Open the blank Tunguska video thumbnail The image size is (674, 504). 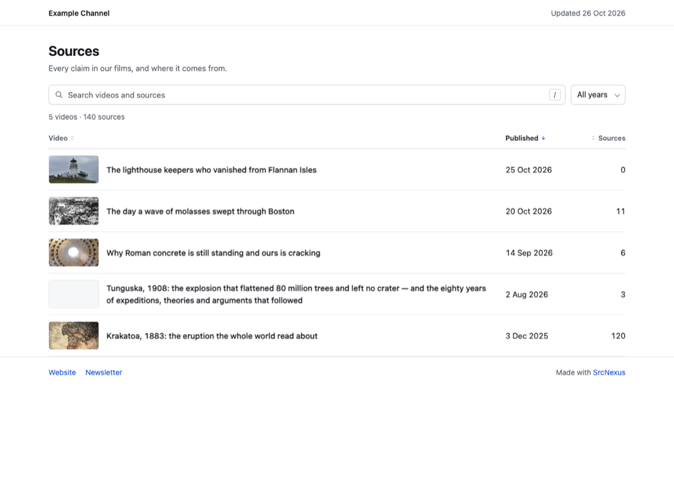coord(73,294)
